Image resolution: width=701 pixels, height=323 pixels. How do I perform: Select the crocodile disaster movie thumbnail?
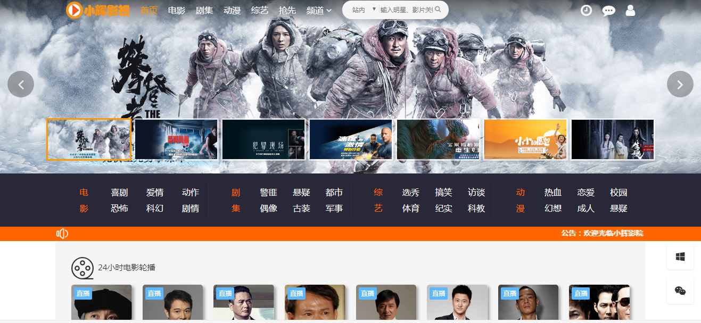click(176, 139)
